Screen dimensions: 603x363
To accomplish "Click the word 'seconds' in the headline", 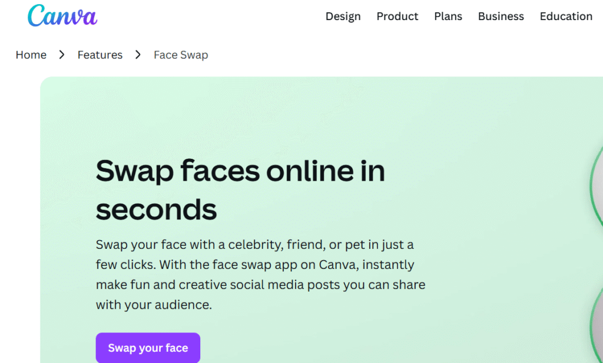I will pos(156,209).
